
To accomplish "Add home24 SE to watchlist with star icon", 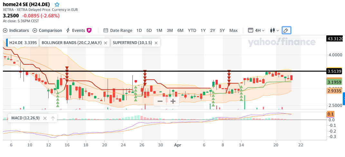I will coord(57,5).
